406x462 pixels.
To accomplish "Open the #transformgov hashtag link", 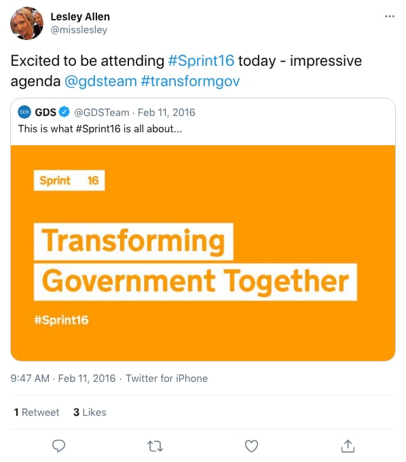I will 190,81.
